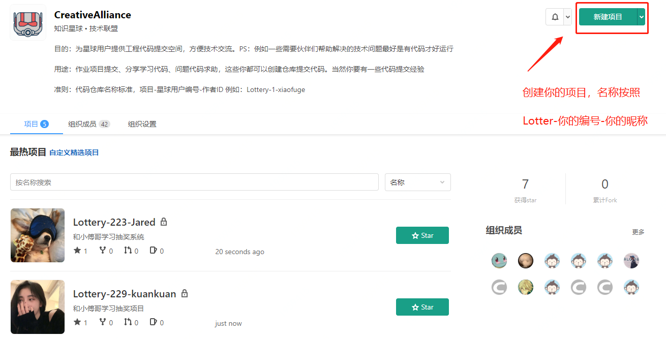Open the 名称 sort dropdown
The height and width of the screenshot is (339, 666).
point(417,182)
